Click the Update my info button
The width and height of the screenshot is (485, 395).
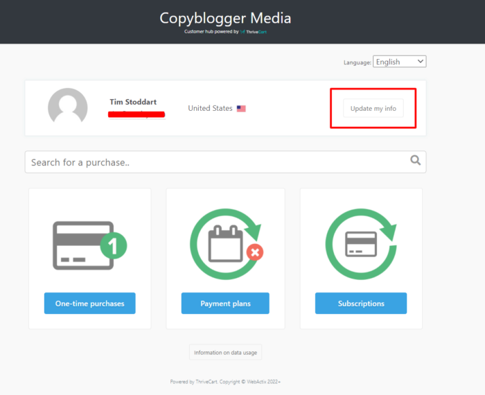[373, 108]
